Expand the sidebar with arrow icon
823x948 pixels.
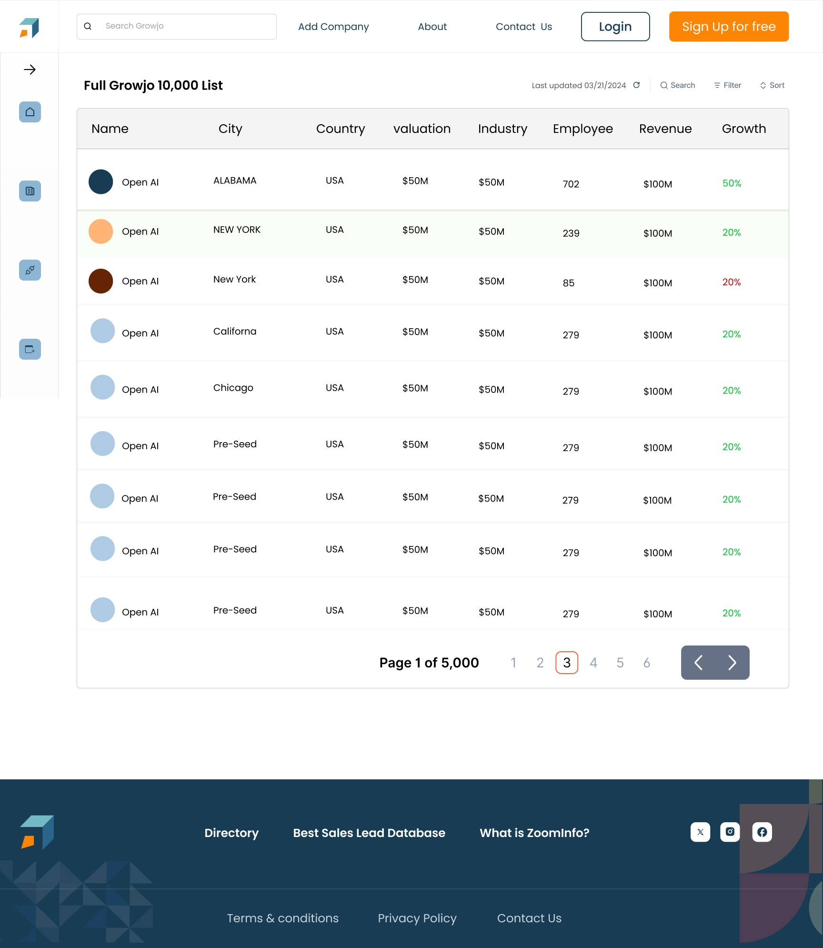[30, 70]
